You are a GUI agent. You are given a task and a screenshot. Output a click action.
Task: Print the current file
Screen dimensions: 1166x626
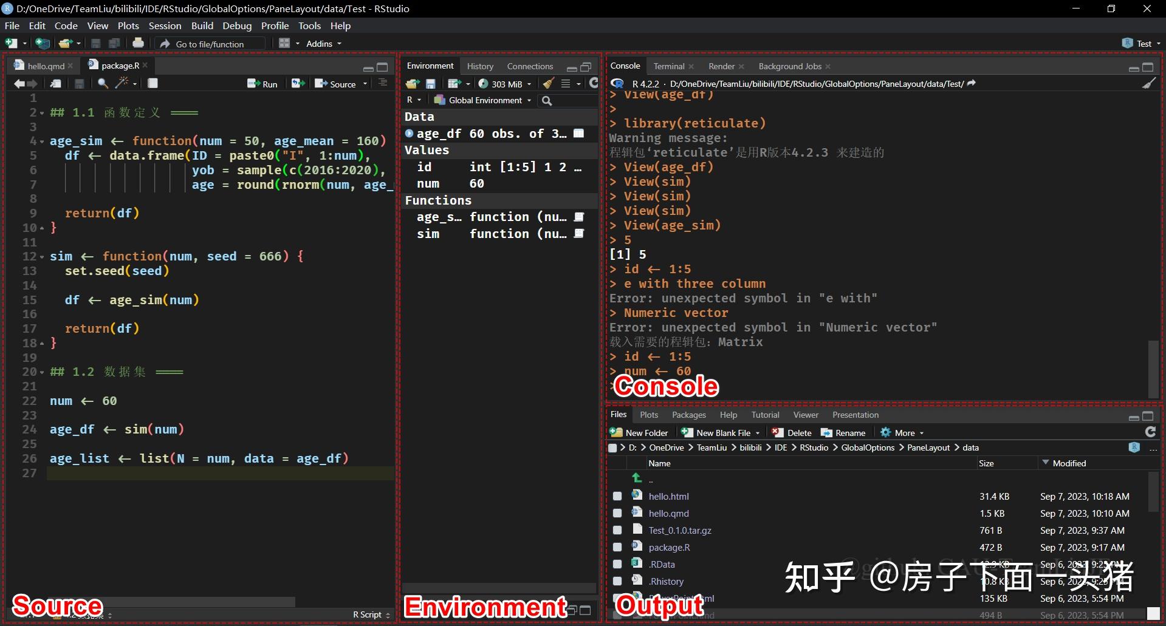click(x=138, y=43)
